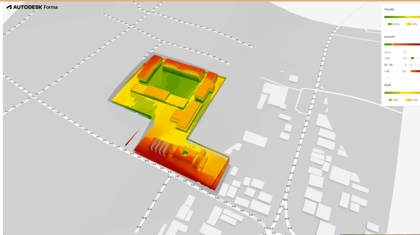Screen dimensions: 420x235
Task: Click the "Roof" section heading
Action: tap(387, 85)
